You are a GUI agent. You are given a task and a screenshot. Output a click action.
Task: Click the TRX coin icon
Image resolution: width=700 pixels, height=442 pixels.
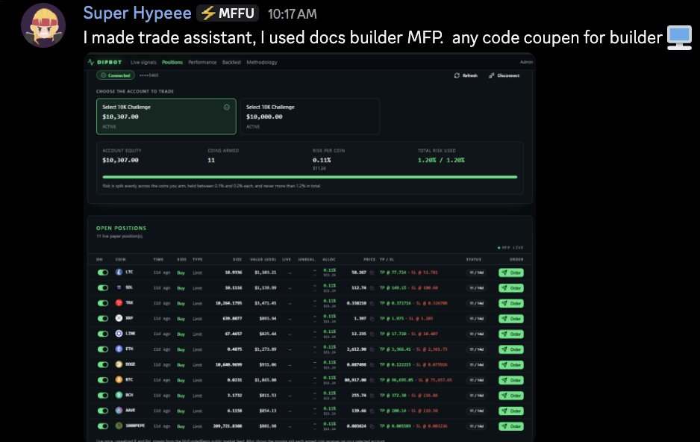click(119, 302)
